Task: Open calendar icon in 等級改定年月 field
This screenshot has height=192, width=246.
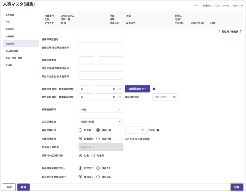Action: [174, 97]
